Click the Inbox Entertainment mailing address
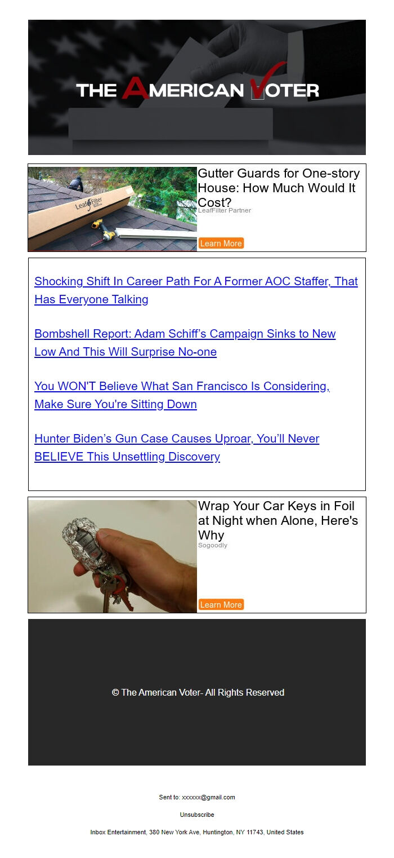The width and height of the screenshot is (394, 858). [197, 832]
